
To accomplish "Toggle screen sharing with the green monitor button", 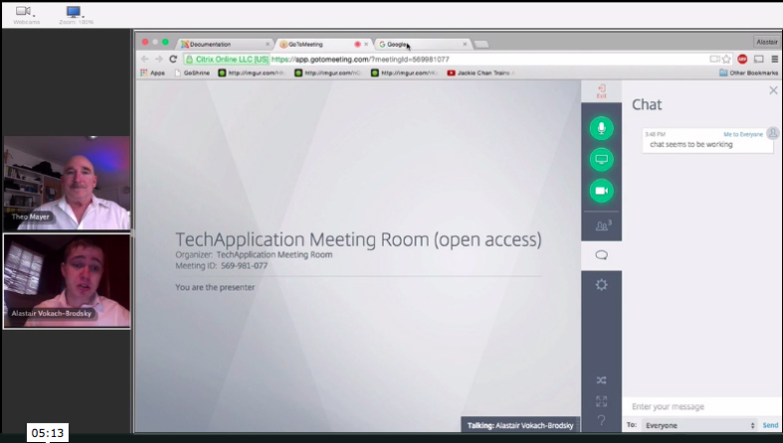I will (x=601, y=159).
